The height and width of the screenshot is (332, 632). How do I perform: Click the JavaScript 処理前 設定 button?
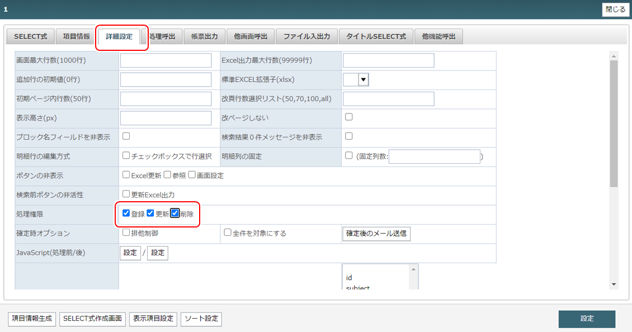130,253
